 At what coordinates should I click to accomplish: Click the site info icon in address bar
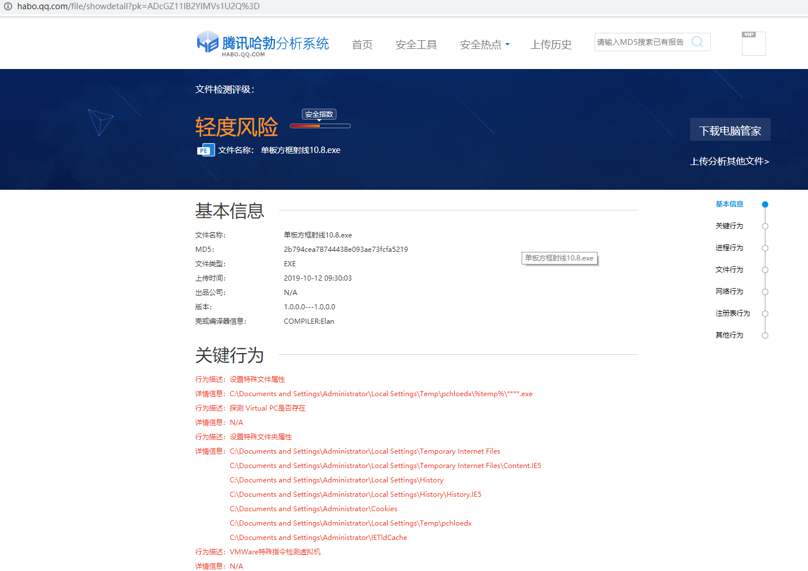tap(8, 6)
